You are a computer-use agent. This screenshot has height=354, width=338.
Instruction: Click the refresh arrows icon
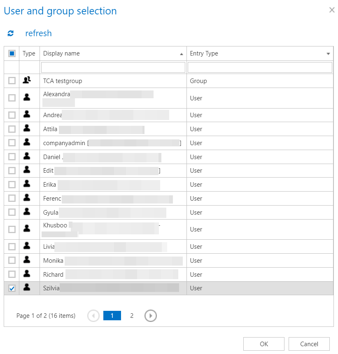tap(11, 33)
